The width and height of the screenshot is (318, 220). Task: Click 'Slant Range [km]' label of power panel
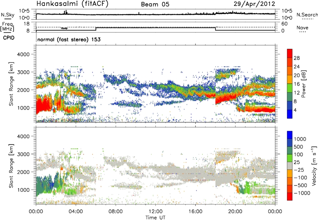point(12,84)
